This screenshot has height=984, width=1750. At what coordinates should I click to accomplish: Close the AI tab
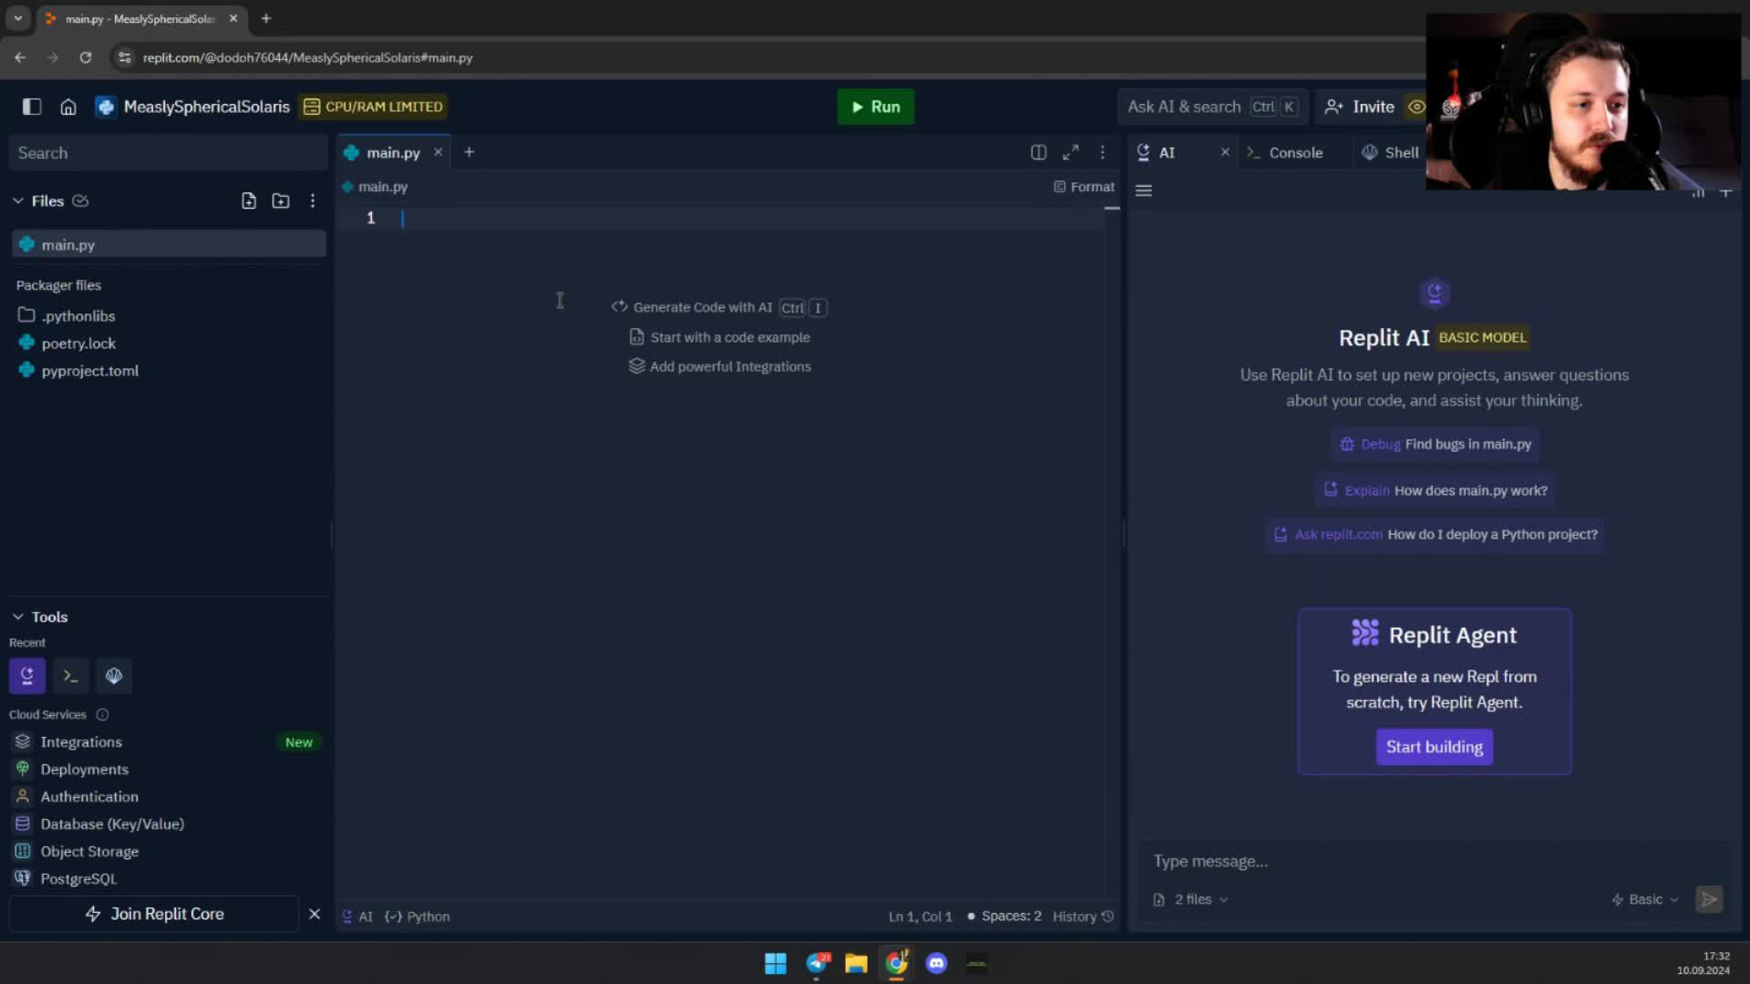tap(1225, 152)
